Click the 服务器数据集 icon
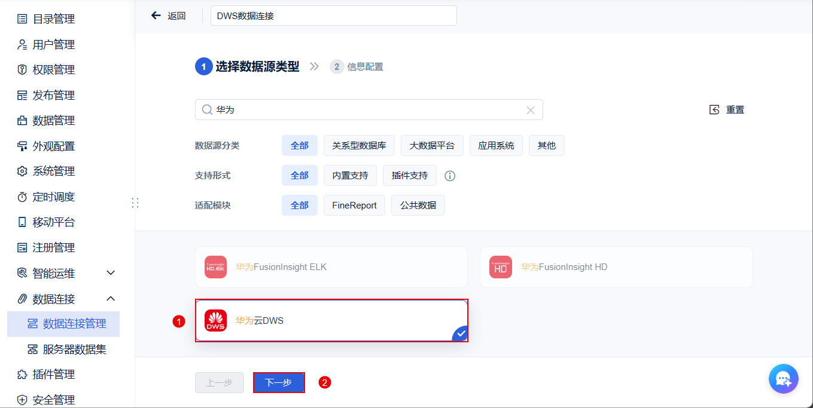 click(x=33, y=349)
